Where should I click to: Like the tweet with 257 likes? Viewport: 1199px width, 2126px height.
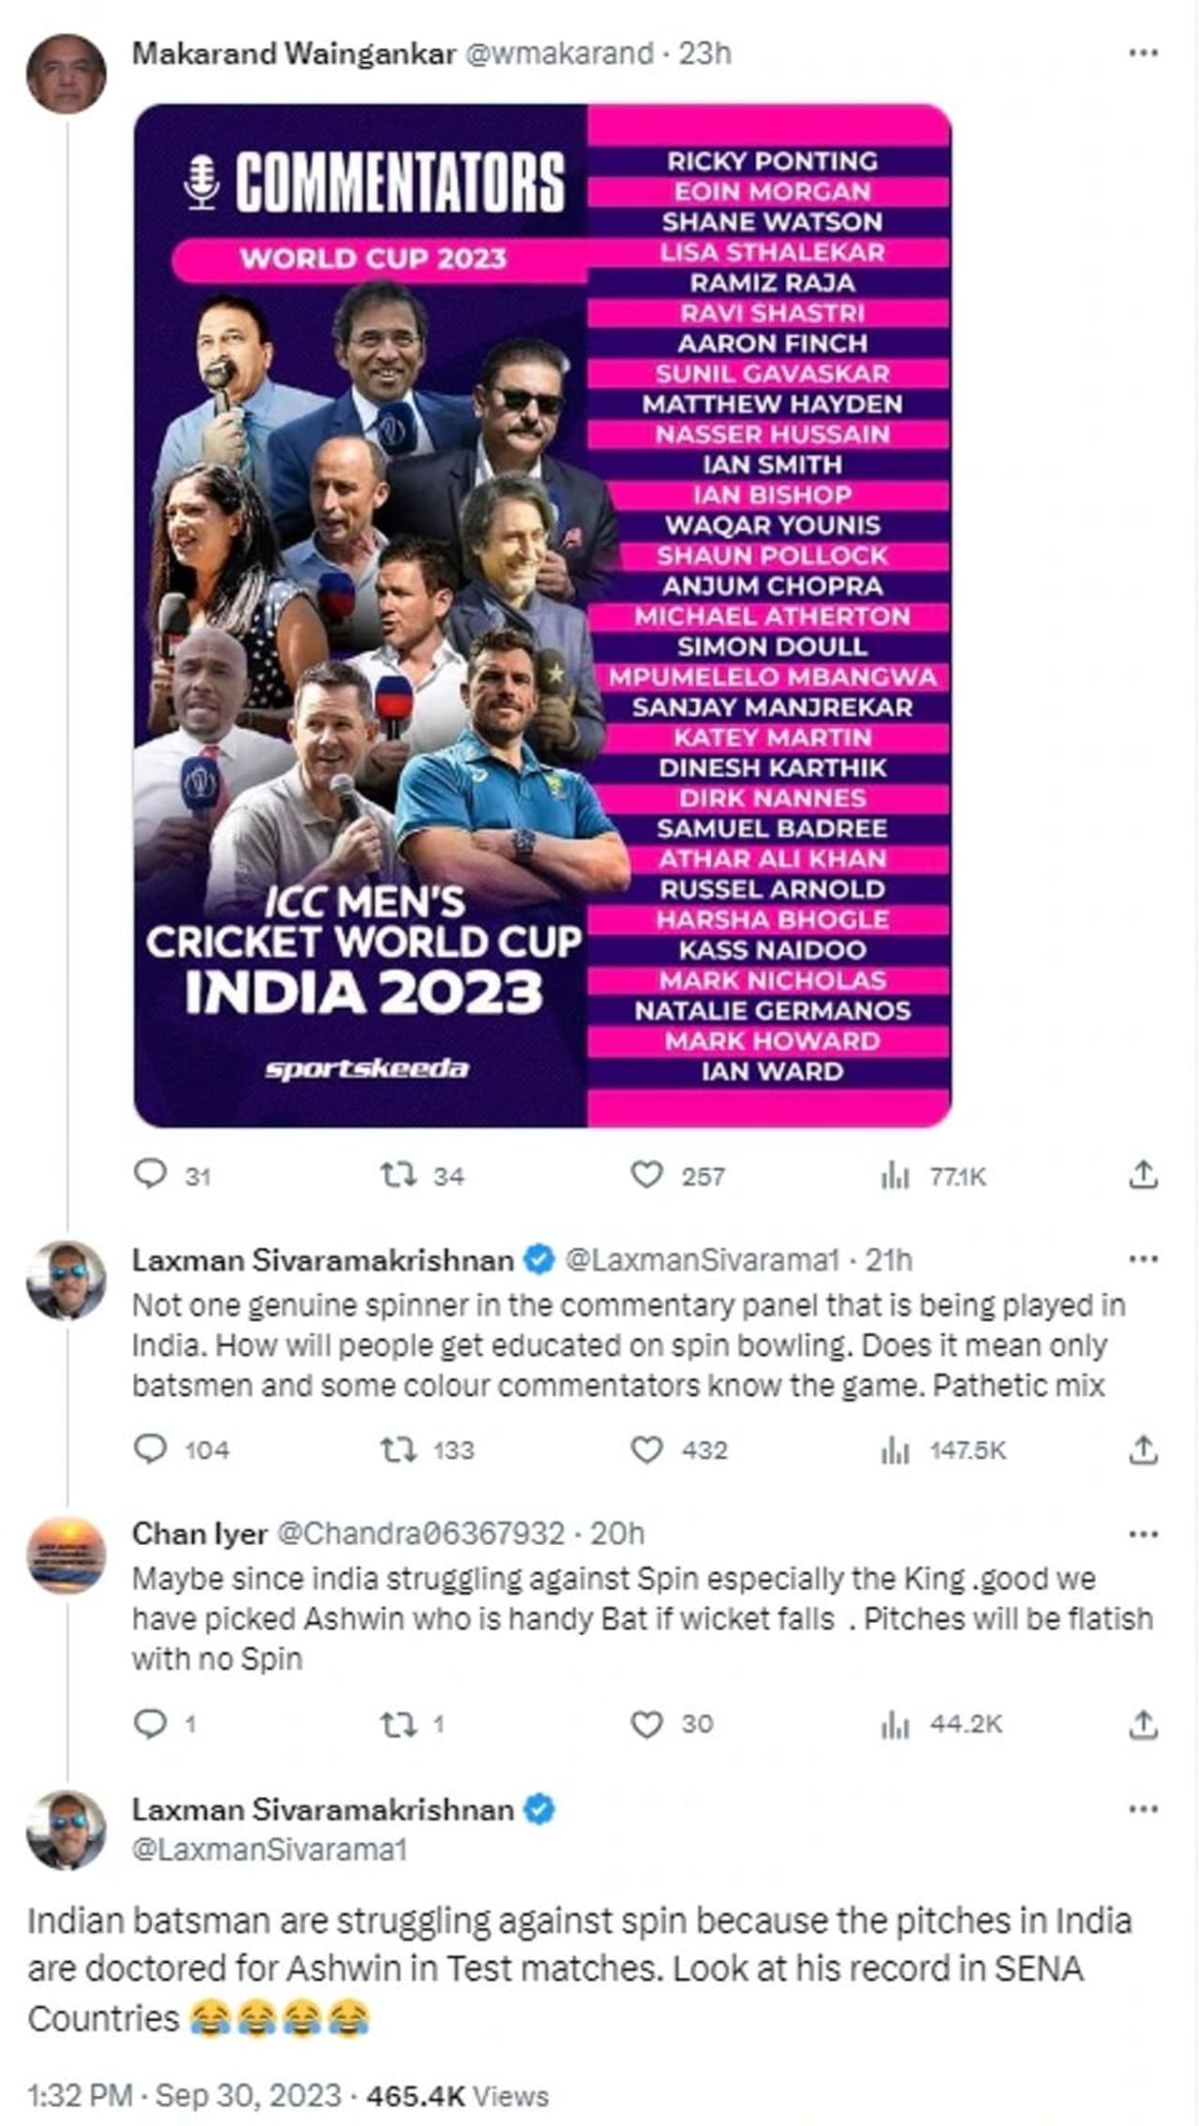(646, 1174)
